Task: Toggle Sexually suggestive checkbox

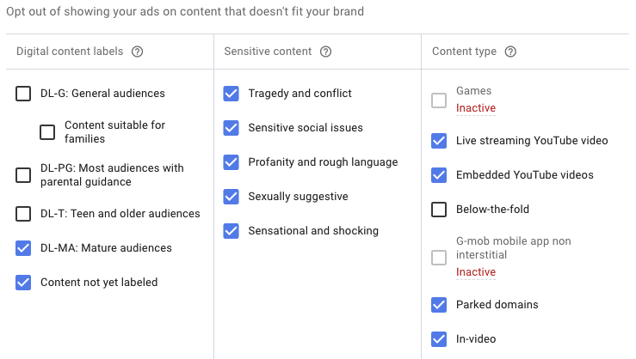Action: [232, 197]
